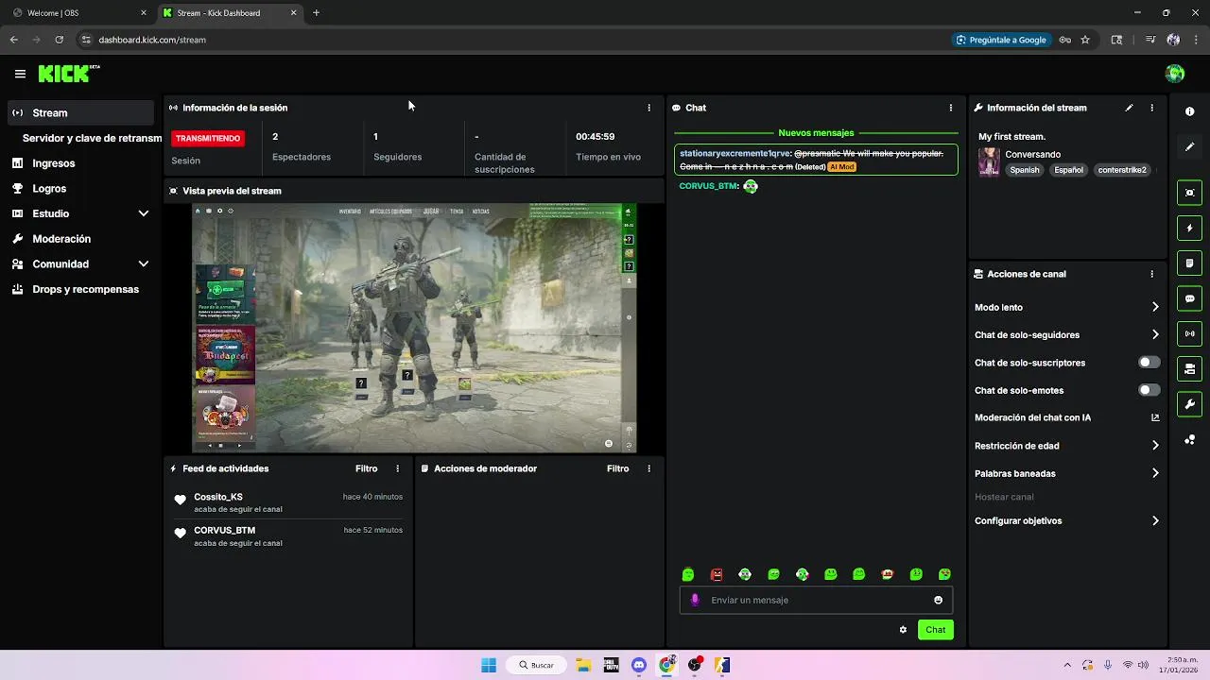Click Preguntale a Google button

coord(1000,40)
